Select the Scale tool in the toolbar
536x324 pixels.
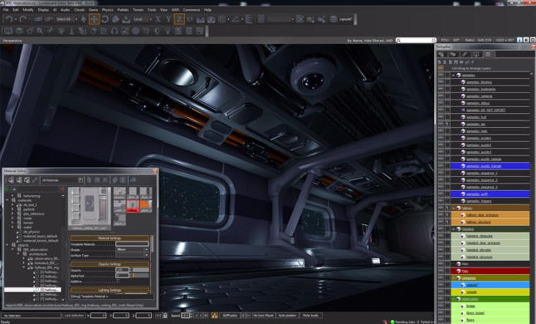(x=116, y=19)
